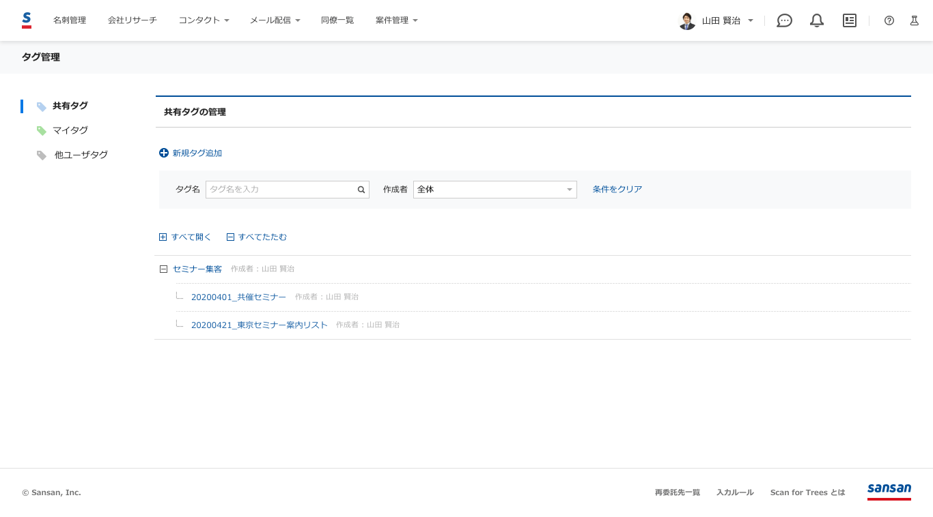Open the コンタクト menu dropdown

coord(204,20)
